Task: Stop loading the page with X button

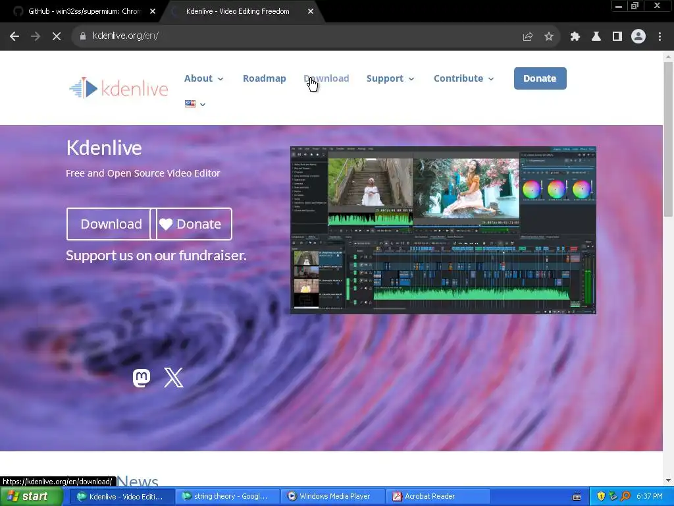Action: [57, 37]
